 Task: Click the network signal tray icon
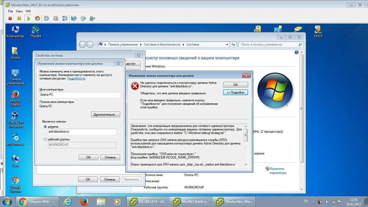pos(333,202)
